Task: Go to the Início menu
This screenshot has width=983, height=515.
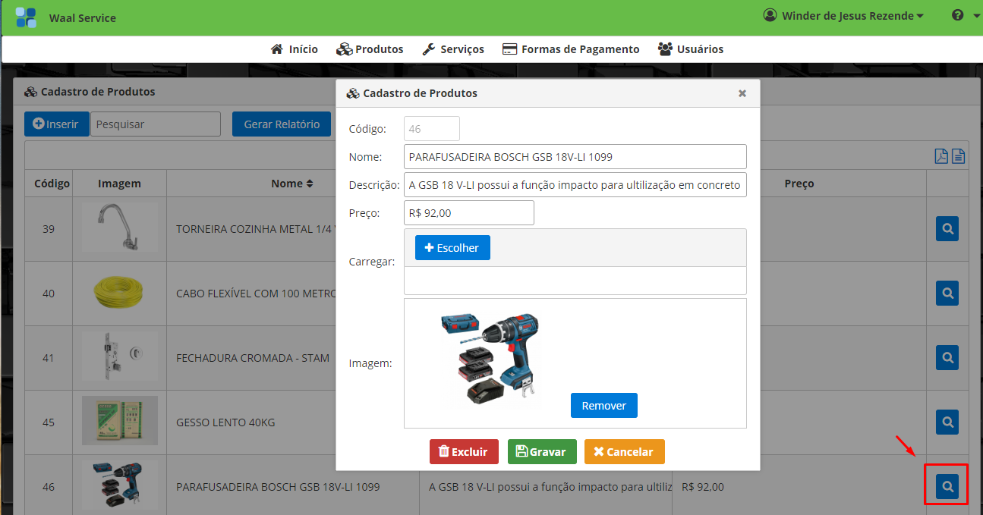Action: [x=295, y=49]
